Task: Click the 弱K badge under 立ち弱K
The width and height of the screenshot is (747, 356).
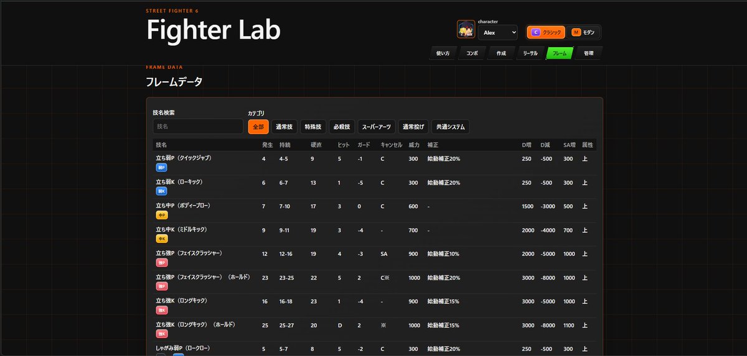Action: coord(161,191)
